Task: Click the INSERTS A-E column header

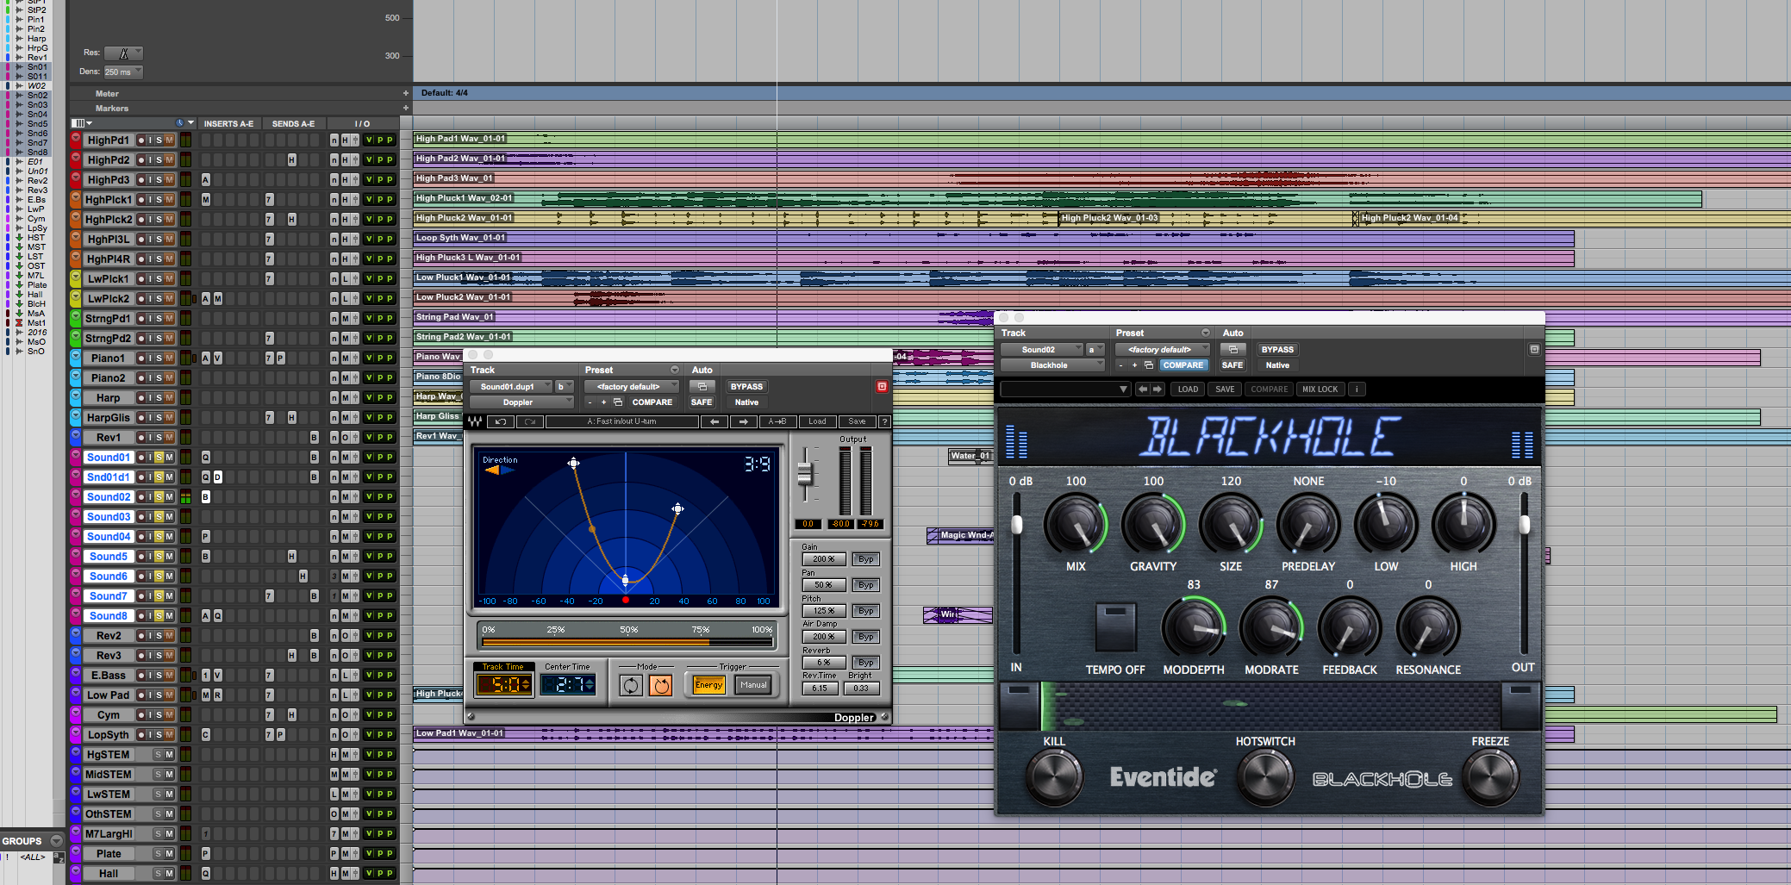Action: pos(228,124)
